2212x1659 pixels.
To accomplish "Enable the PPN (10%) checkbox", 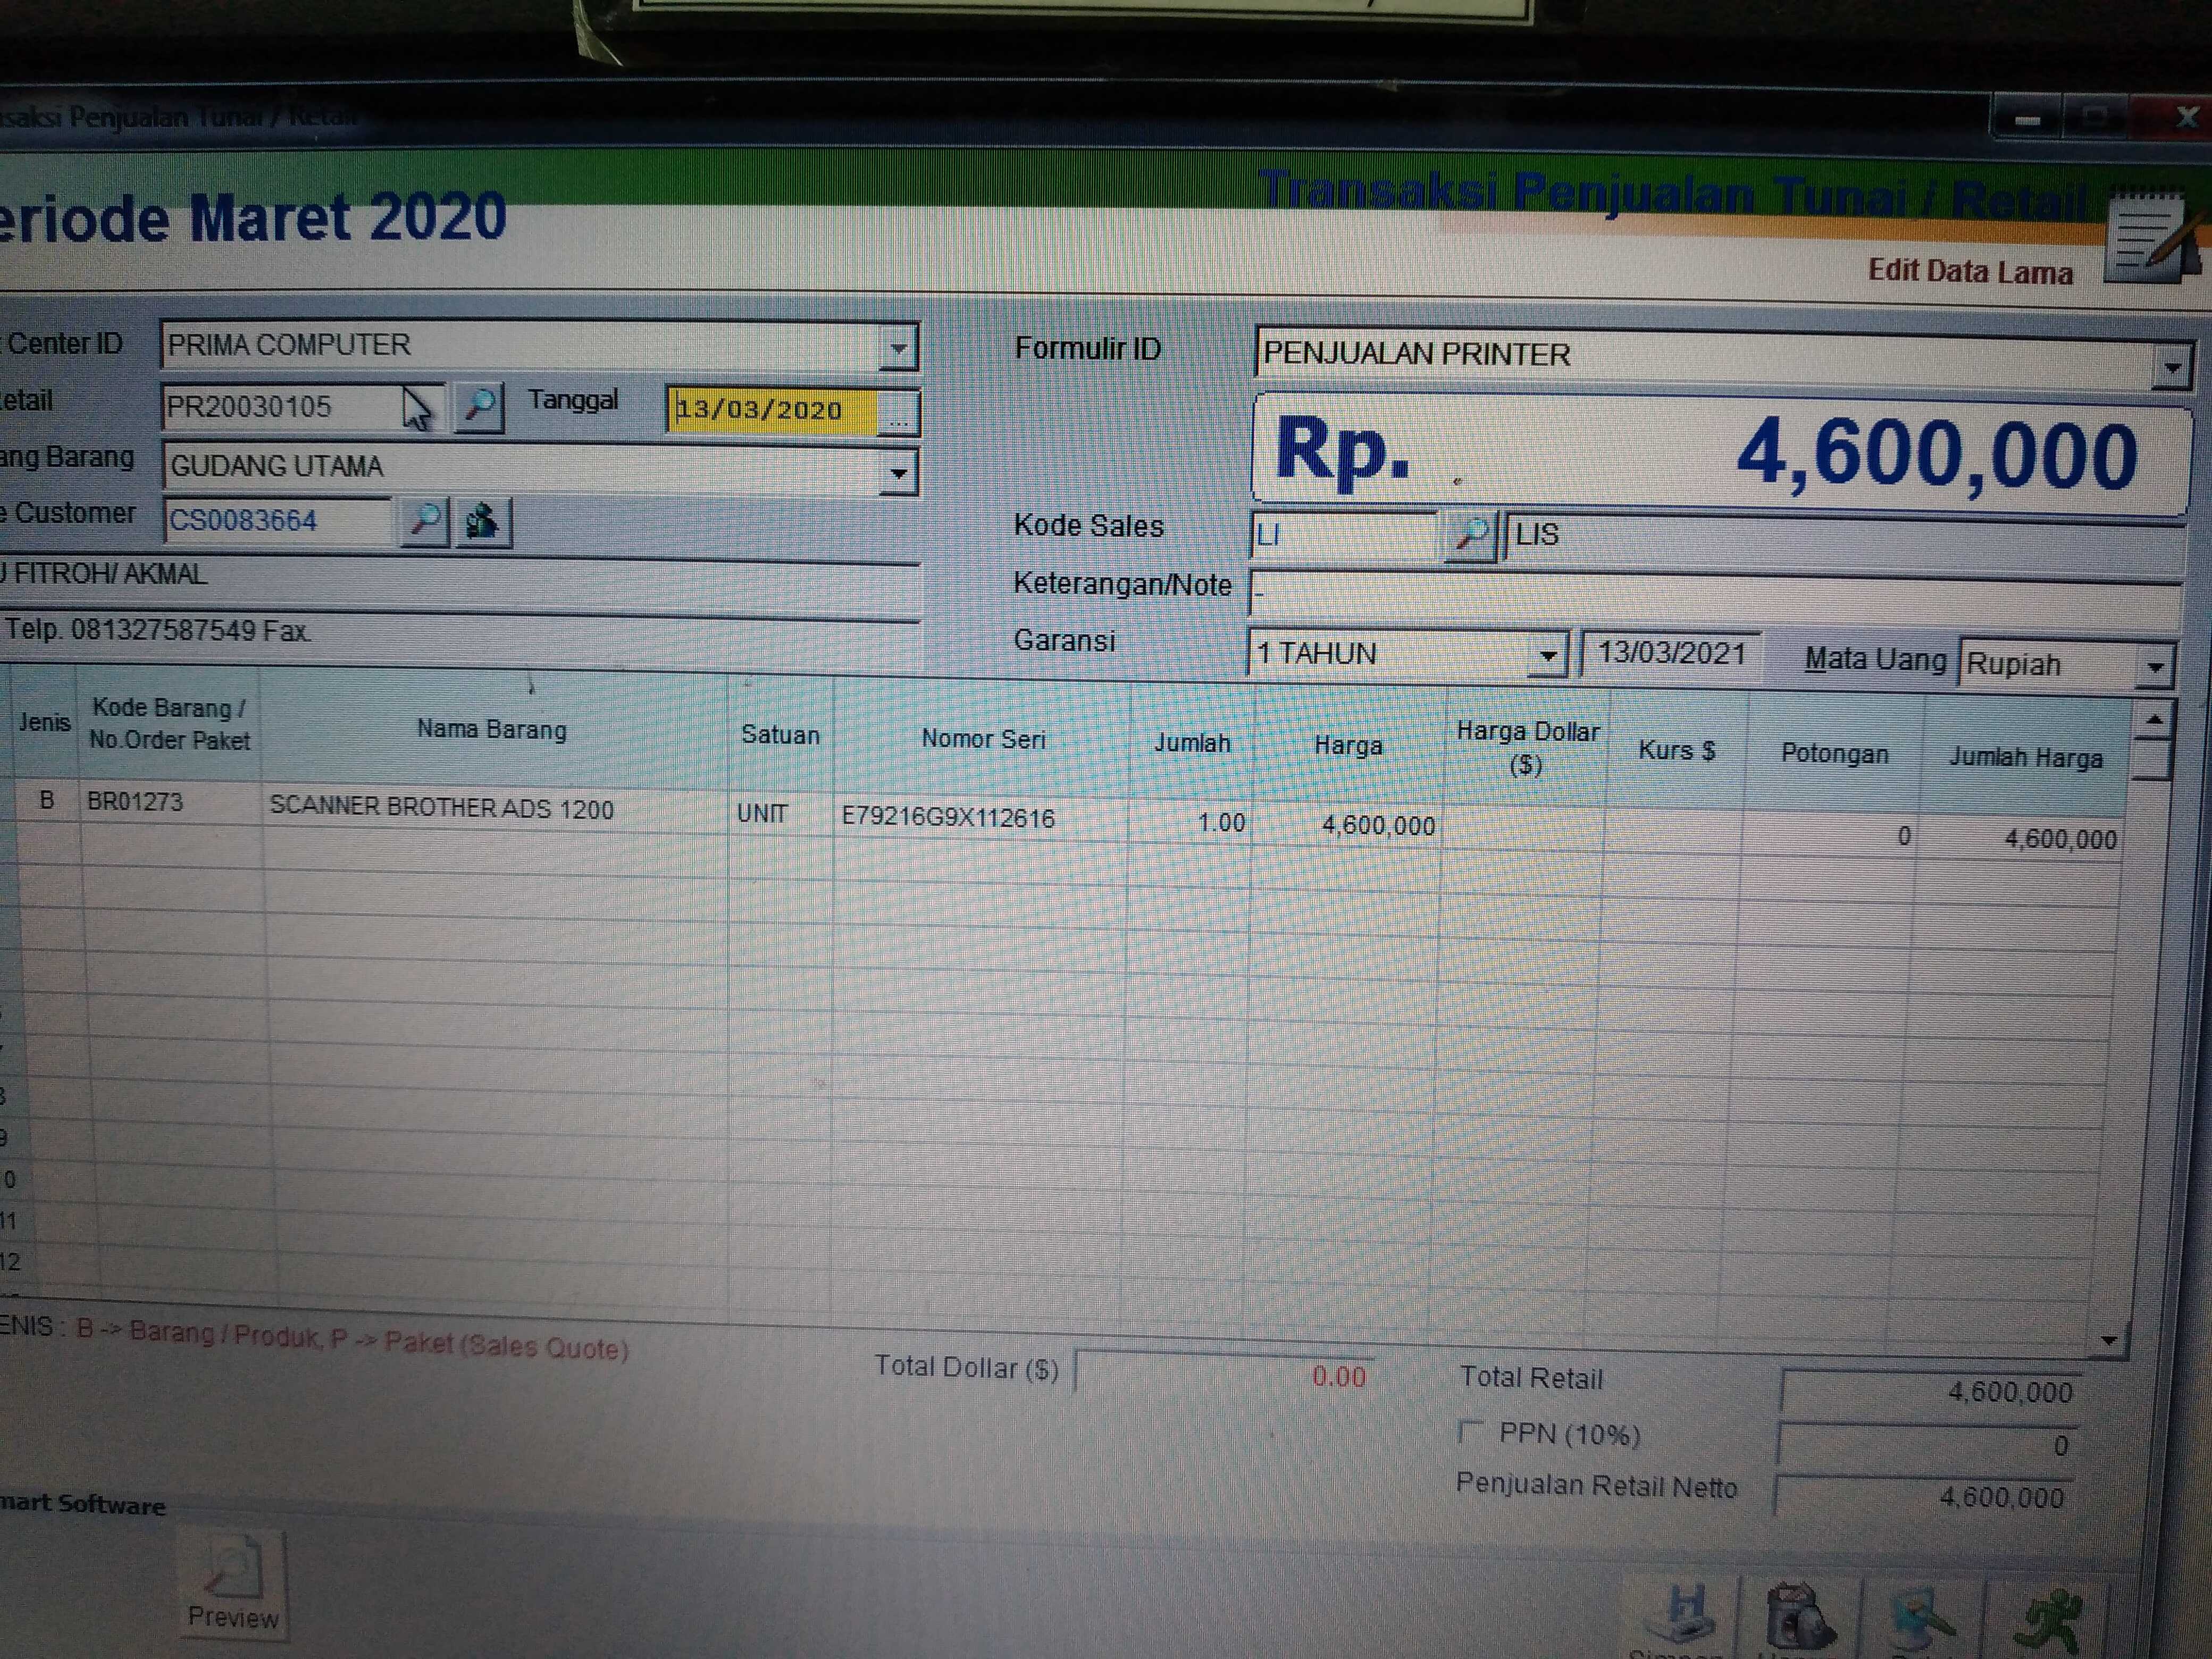I will coord(1469,1432).
